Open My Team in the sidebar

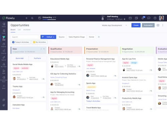coord(4,65)
